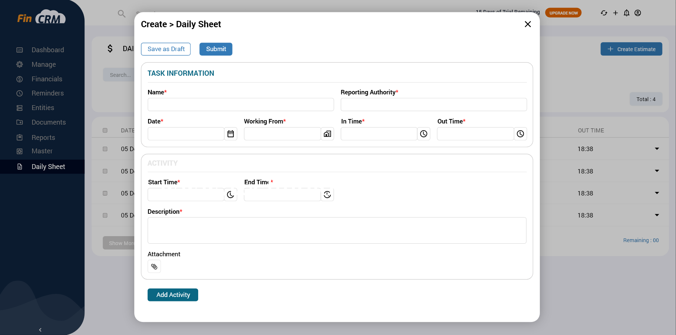
Task: Click the OUT TIME column header
Action: click(591, 131)
